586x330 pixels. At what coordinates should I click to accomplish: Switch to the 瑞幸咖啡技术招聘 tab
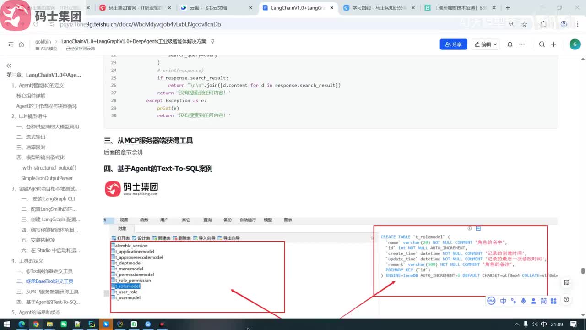(x=461, y=8)
